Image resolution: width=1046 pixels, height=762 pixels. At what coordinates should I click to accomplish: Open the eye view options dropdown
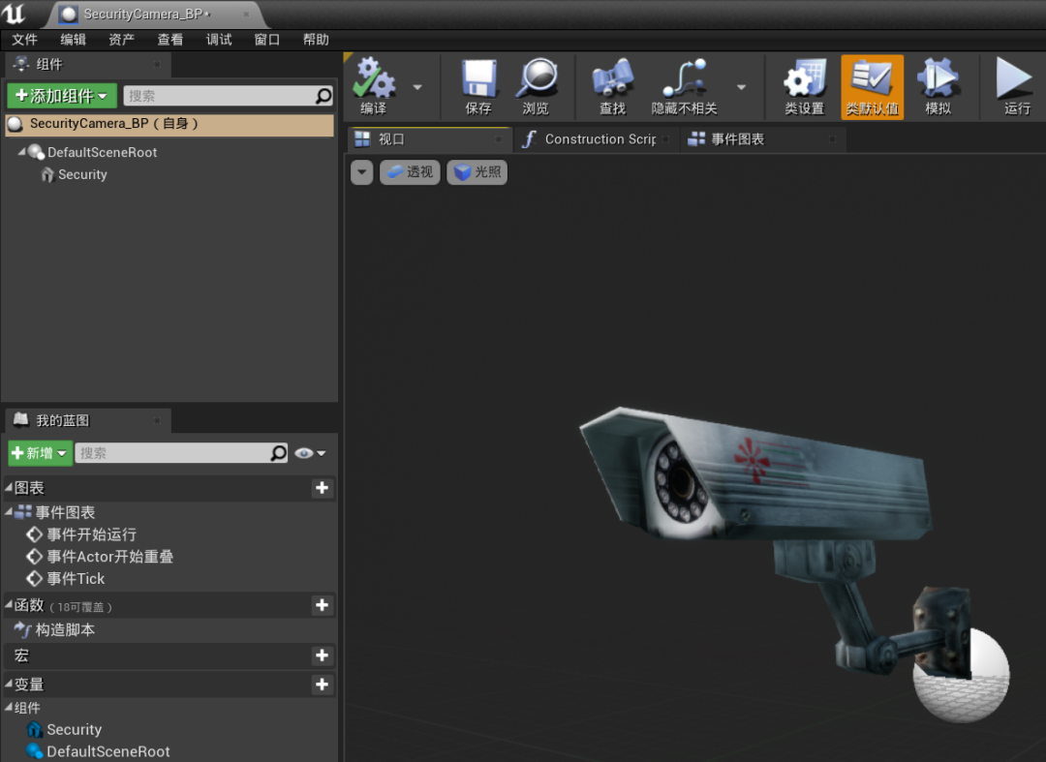(310, 453)
